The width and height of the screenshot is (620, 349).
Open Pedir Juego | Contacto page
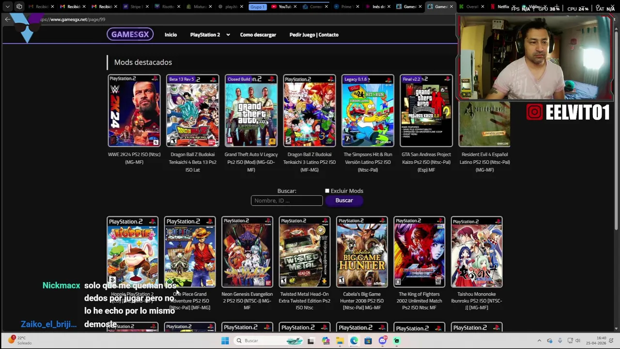pos(314,35)
